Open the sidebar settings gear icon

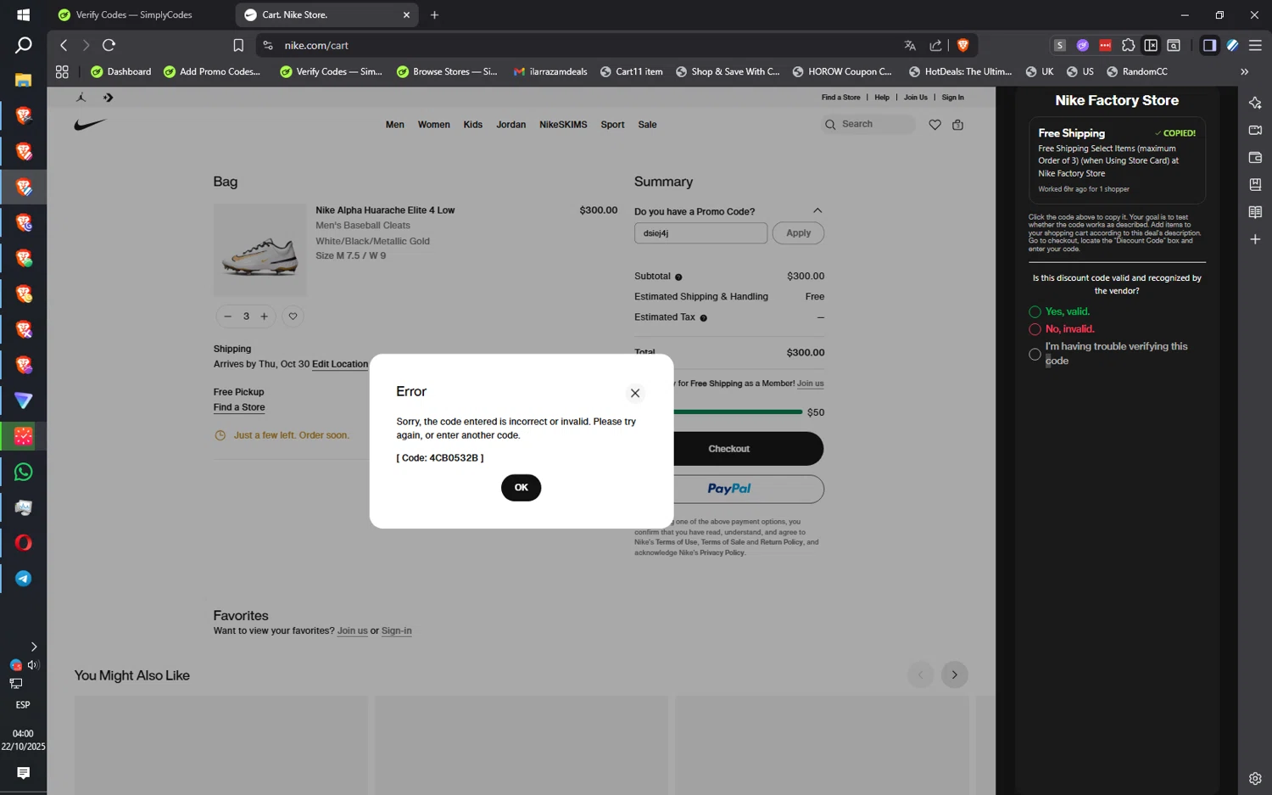coord(1255,778)
